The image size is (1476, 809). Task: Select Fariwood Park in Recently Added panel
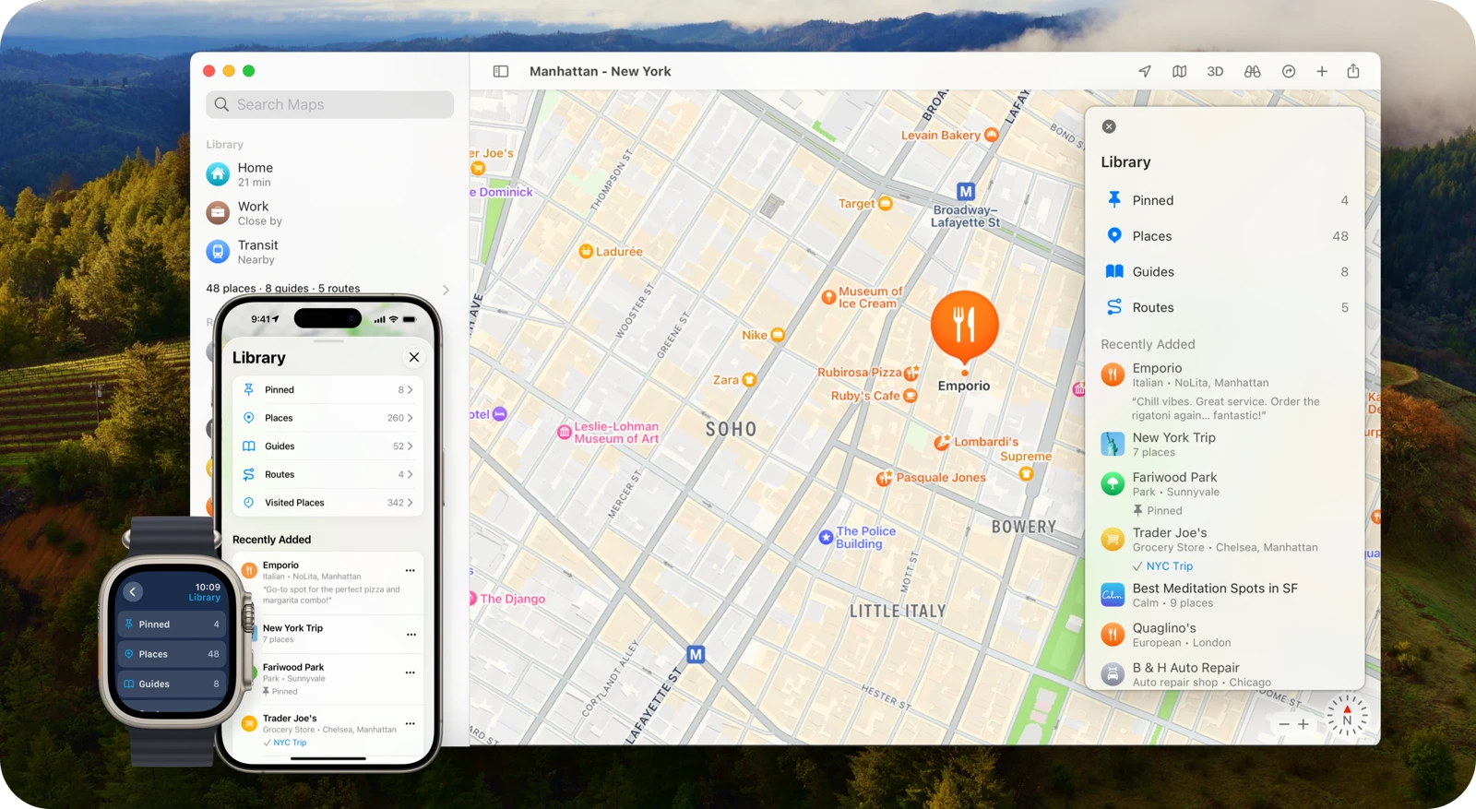tap(1225, 493)
